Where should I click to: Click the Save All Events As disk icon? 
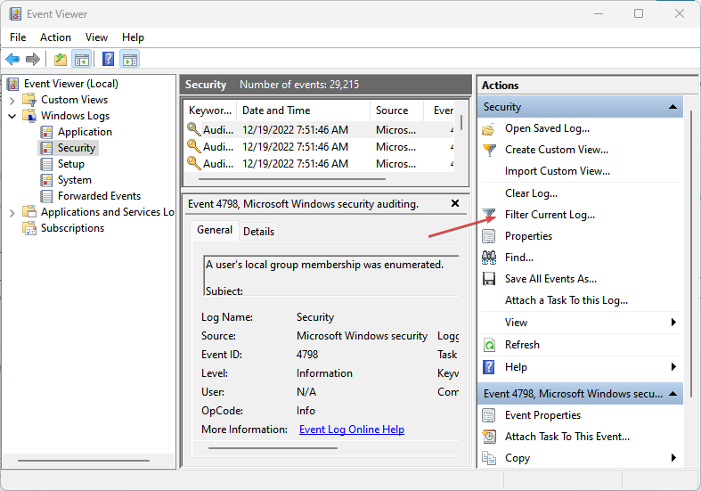(489, 279)
